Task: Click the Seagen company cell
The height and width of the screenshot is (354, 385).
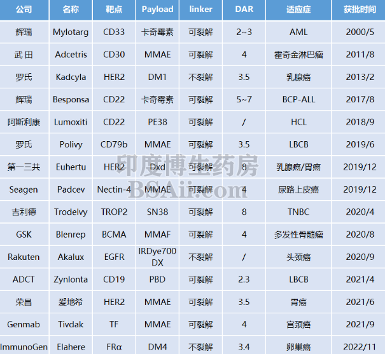Action: [24, 189]
